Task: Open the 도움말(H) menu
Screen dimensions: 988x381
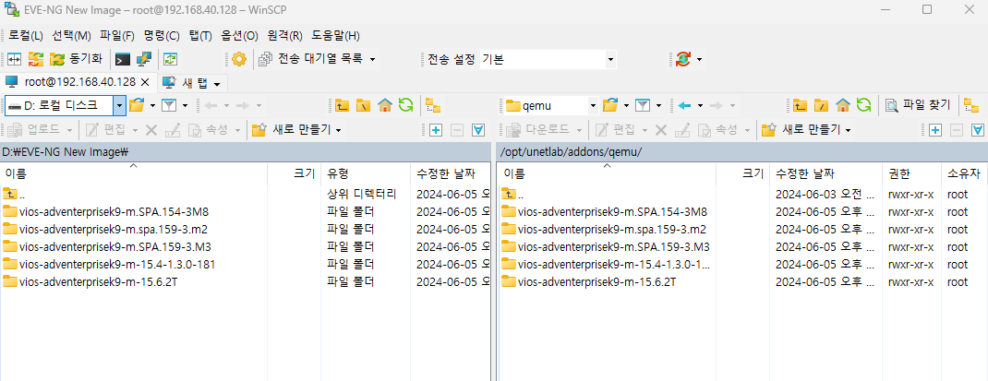Action: pyautogui.click(x=335, y=35)
